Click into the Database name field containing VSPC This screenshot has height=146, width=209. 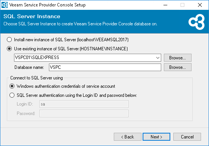pyautogui.click(x=105, y=67)
